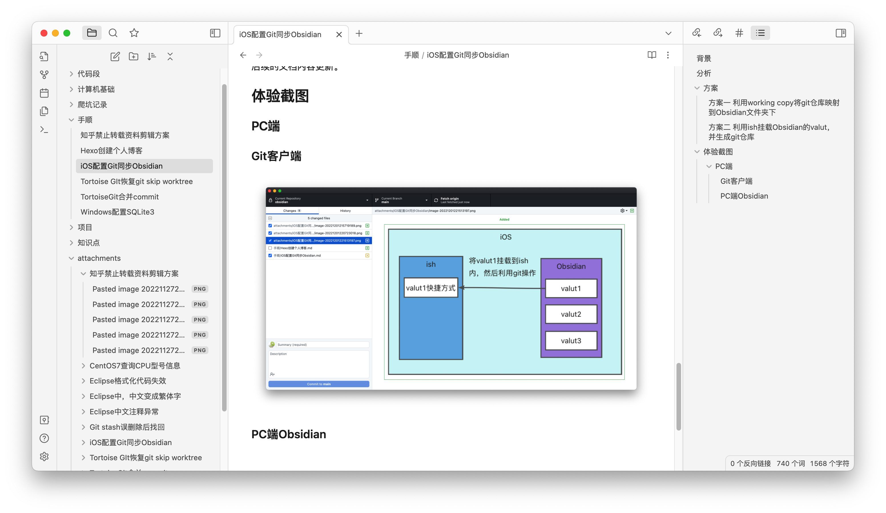Image resolution: width=886 pixels, height=513 pixels.
Task: Click the 0 个反向链接 status bar item
Action: (x=750, y=463)
